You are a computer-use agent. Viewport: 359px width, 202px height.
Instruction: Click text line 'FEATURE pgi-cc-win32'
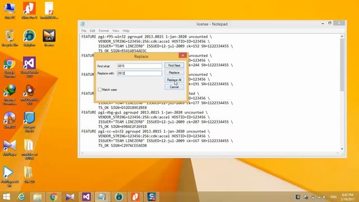tap(146, 131)
